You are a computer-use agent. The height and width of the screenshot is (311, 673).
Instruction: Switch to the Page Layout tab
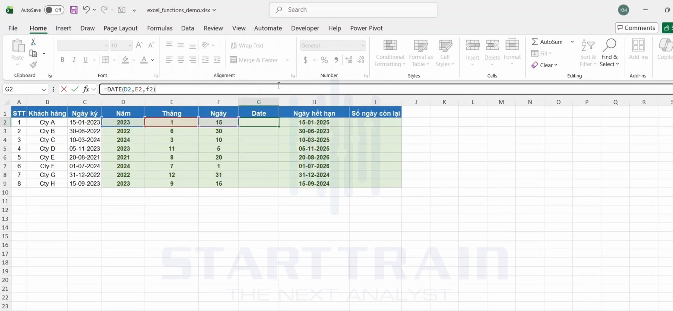point(120,28)
